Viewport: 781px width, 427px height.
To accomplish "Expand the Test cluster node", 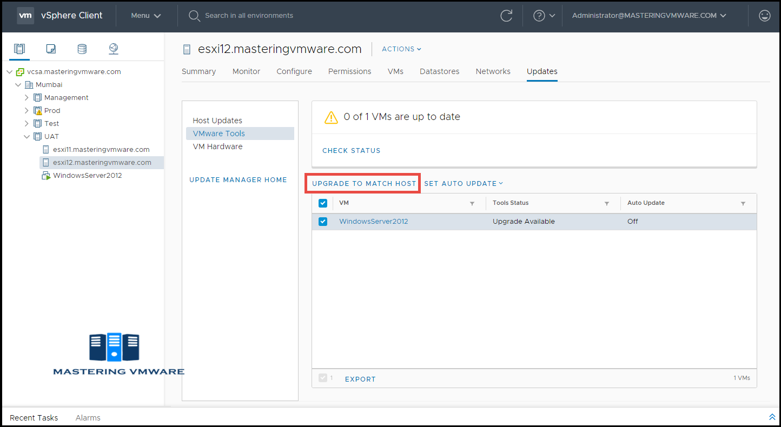I will [27, 124].
